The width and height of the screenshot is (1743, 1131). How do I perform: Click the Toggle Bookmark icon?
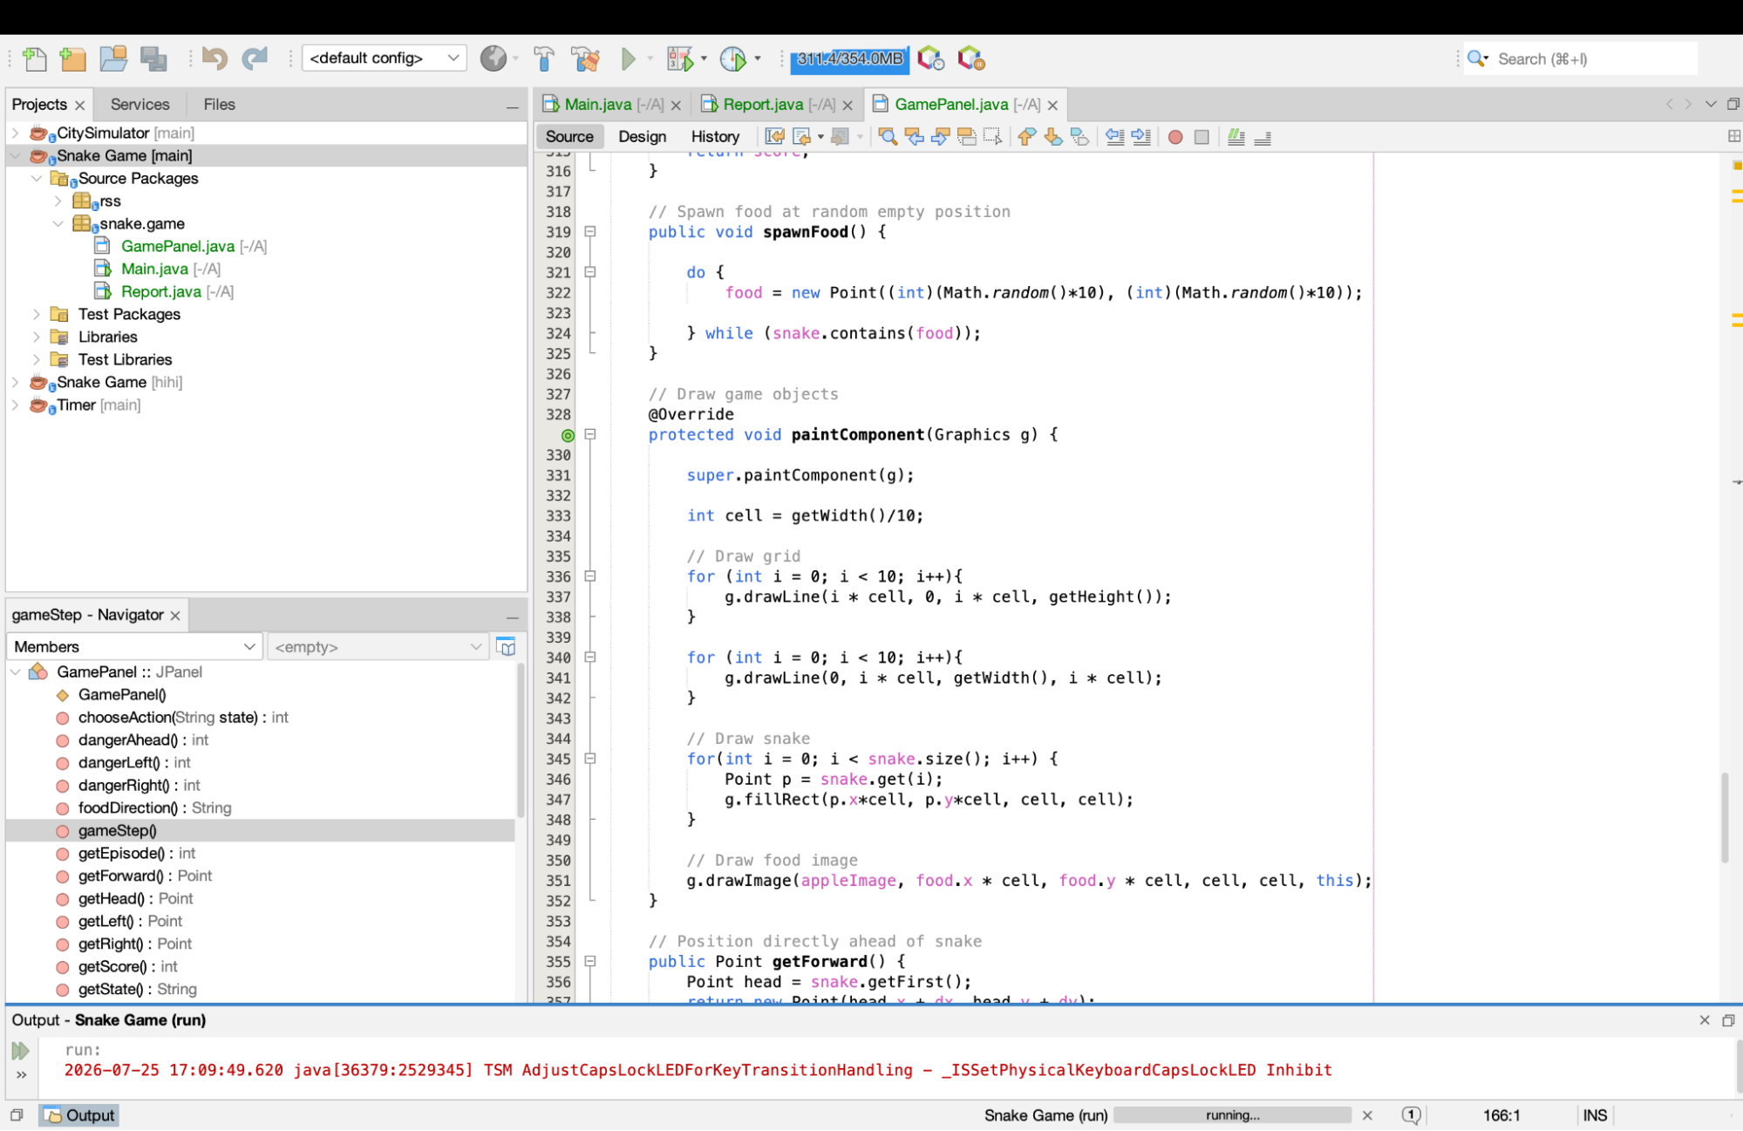click(1079, 136)
